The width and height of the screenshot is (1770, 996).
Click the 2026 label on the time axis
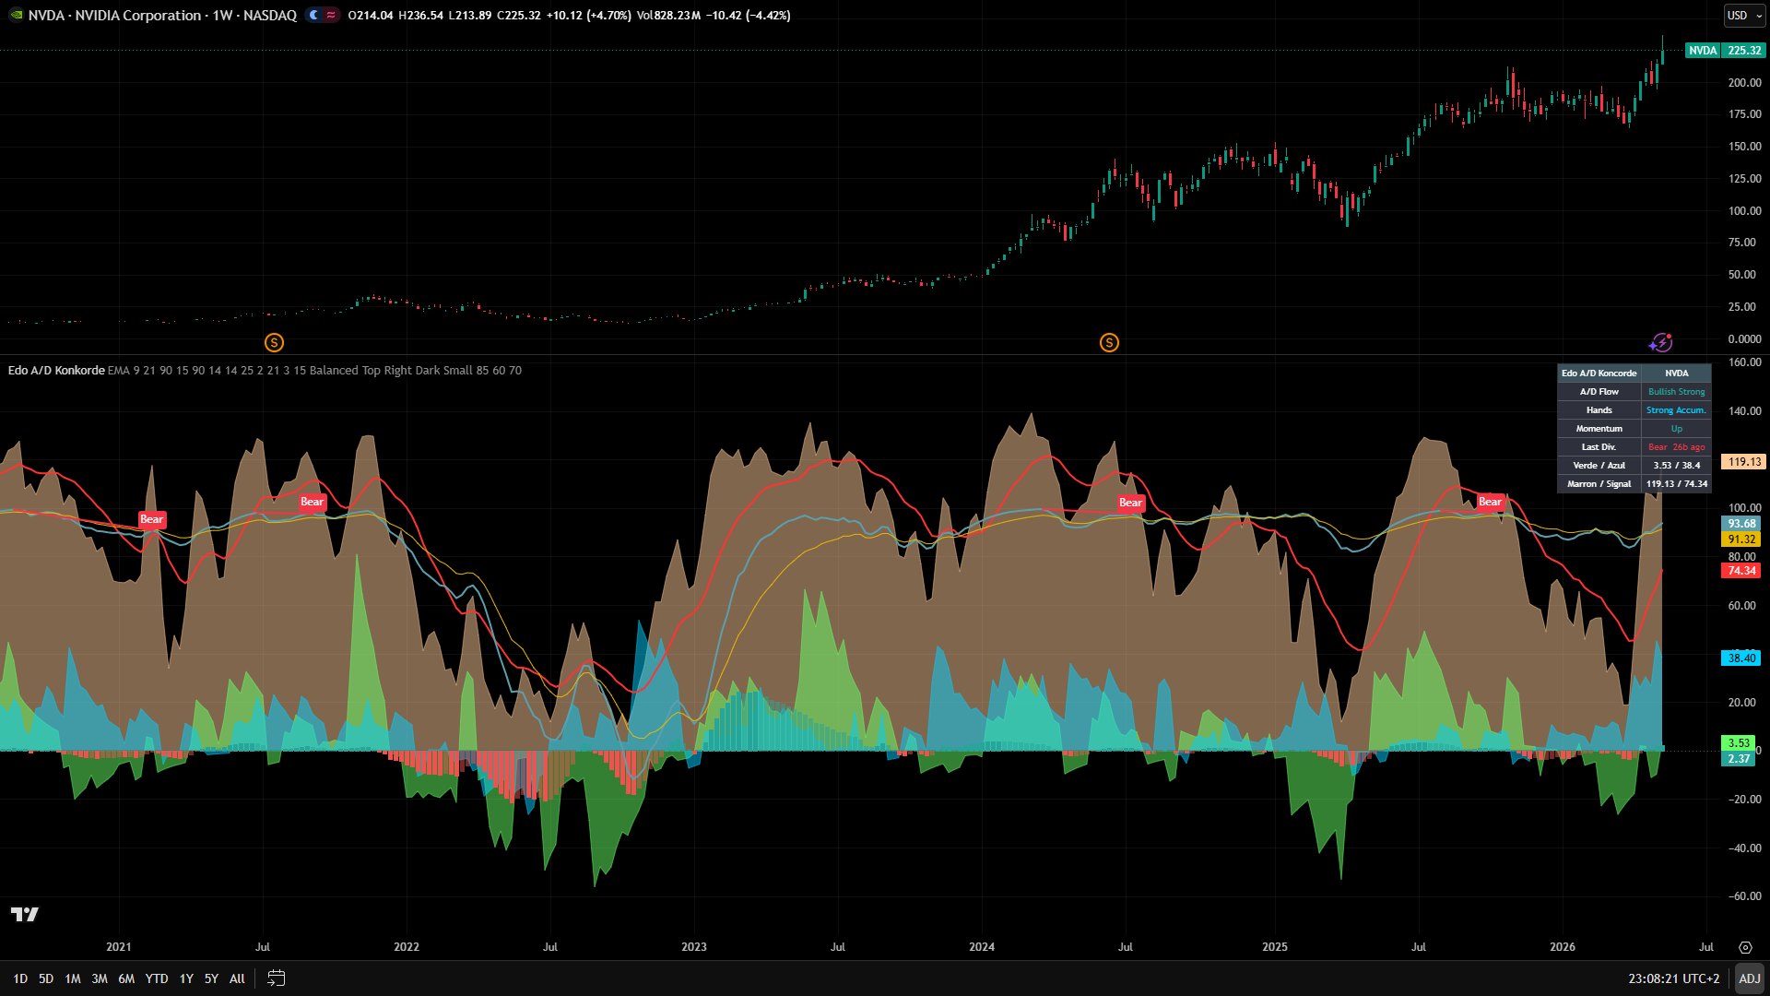pos(1563,947)
